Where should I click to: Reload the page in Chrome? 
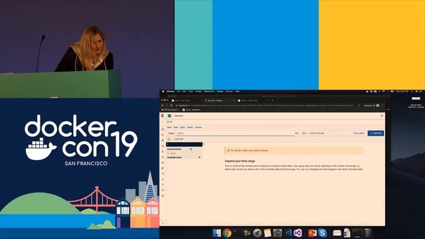(171, 106)
